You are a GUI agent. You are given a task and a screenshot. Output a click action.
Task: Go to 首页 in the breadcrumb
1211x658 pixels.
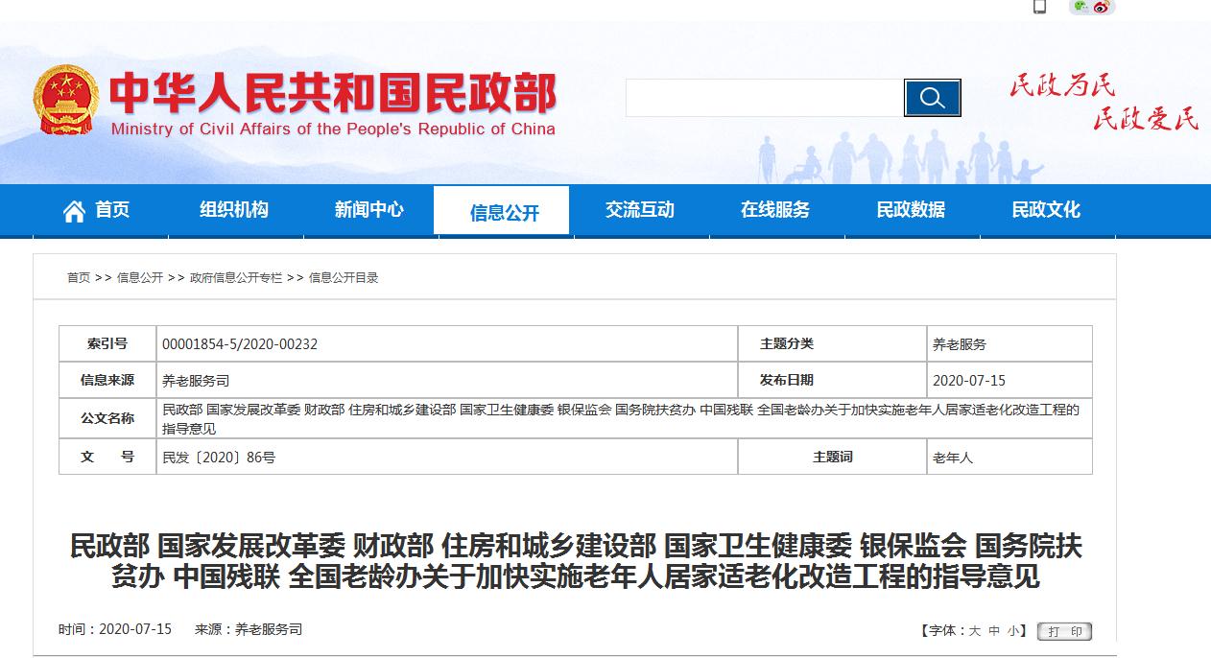click(79, 278)
